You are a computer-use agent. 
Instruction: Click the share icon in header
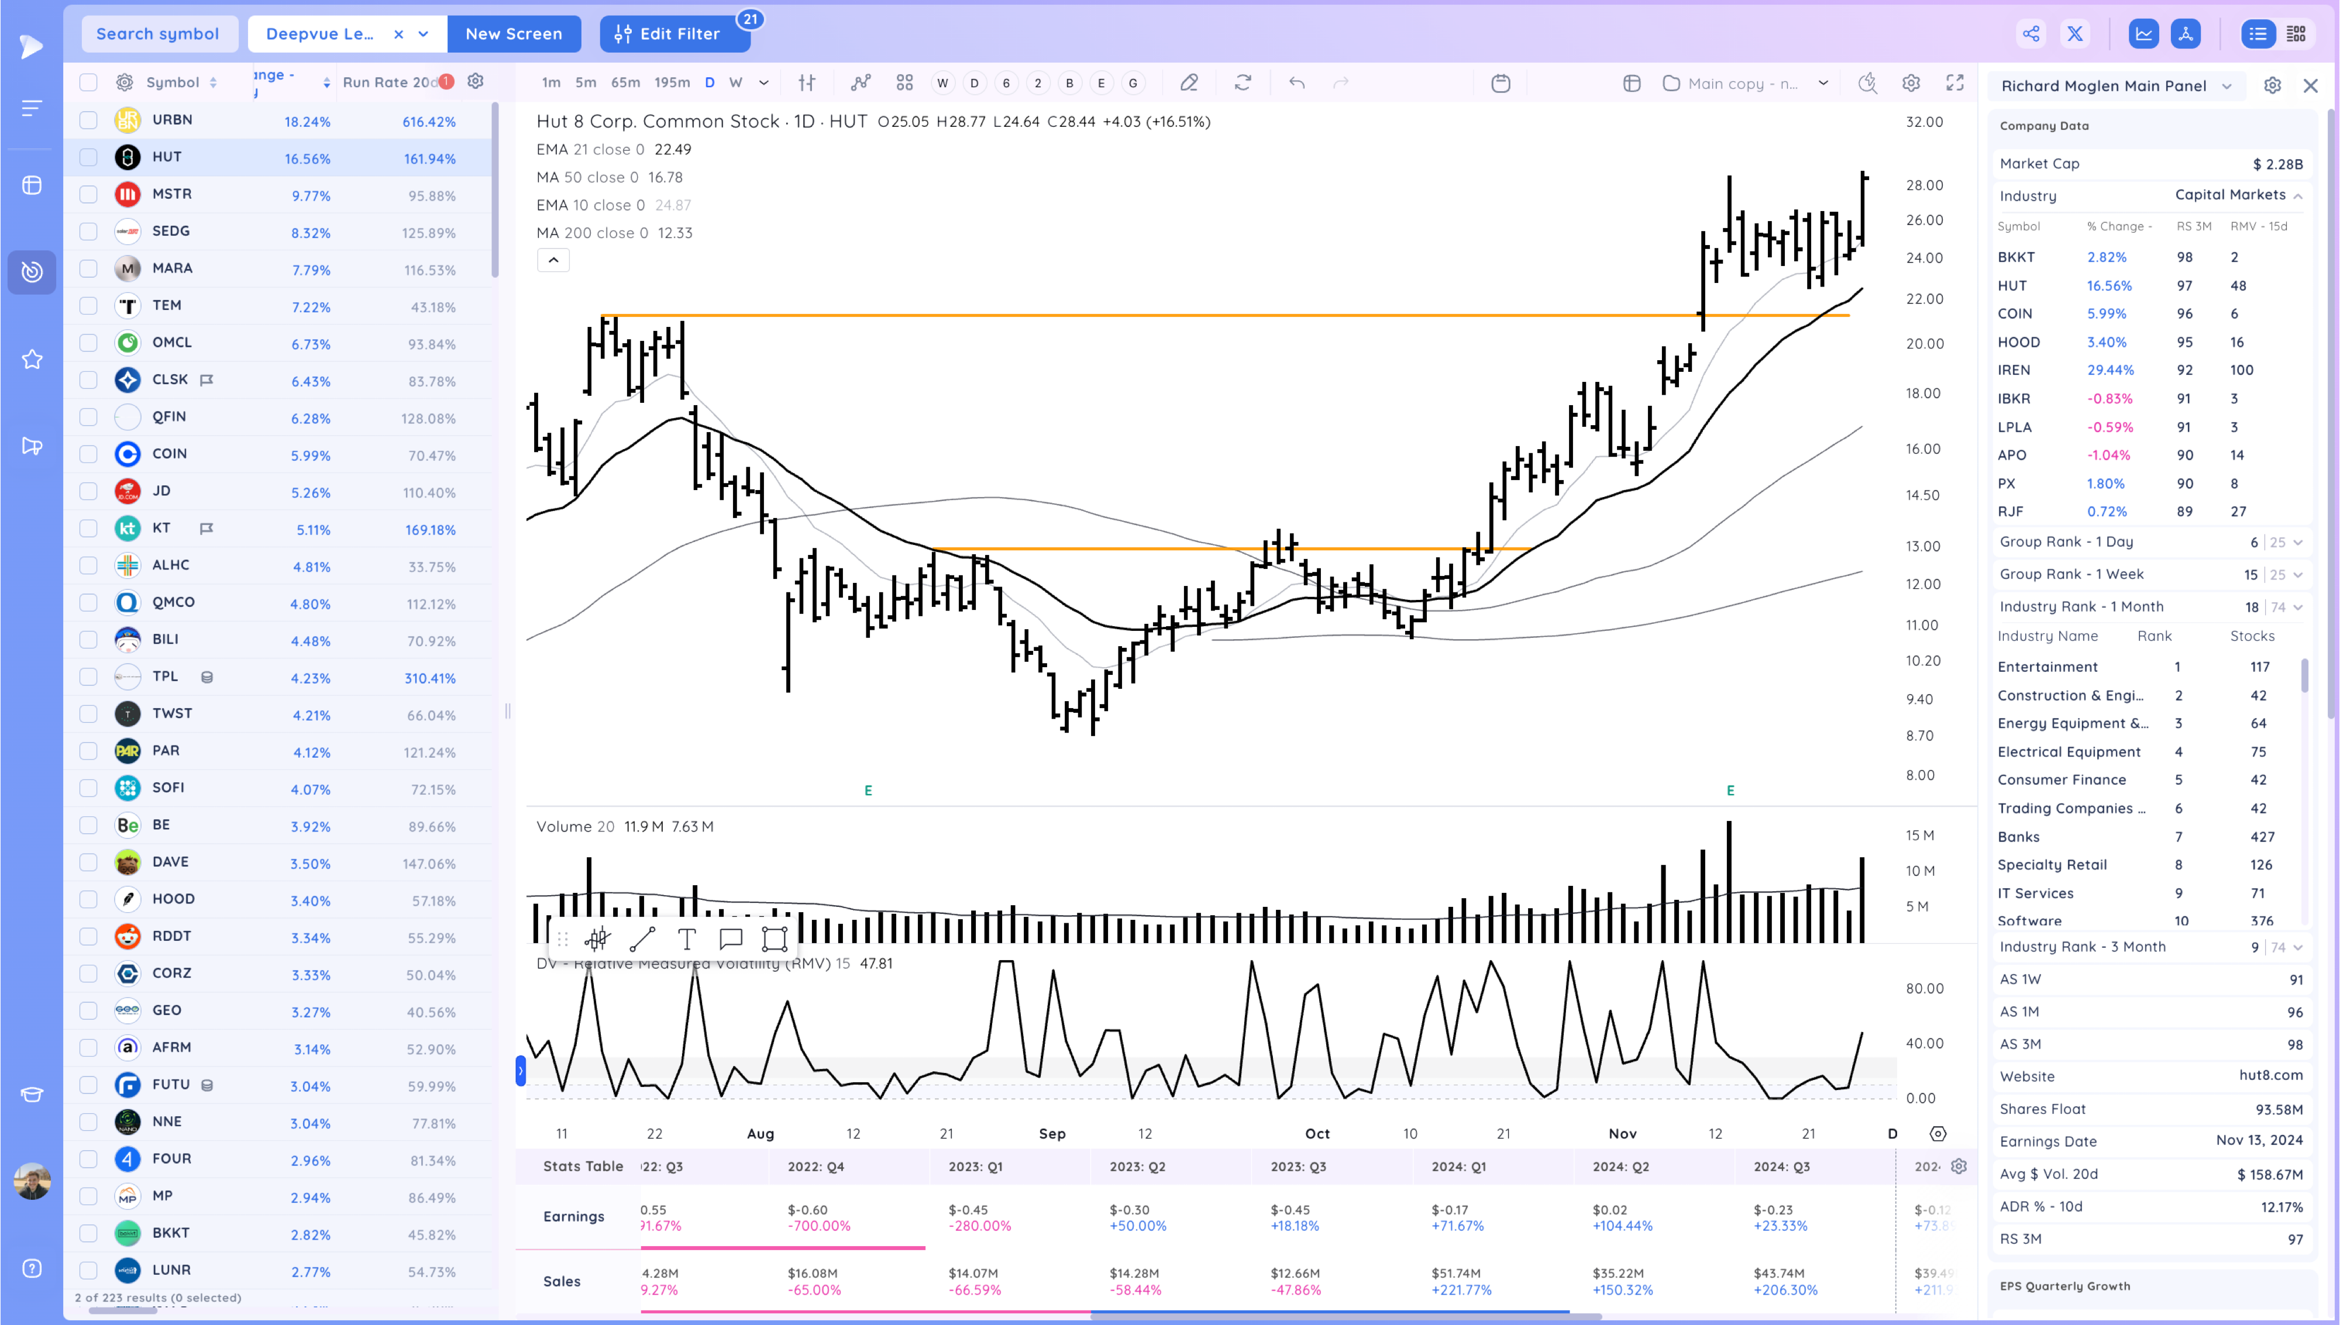coord(2031,34)
